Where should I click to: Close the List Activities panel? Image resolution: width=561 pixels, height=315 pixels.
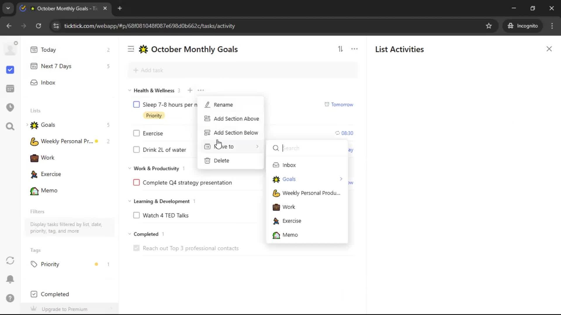tap(549, 49)
